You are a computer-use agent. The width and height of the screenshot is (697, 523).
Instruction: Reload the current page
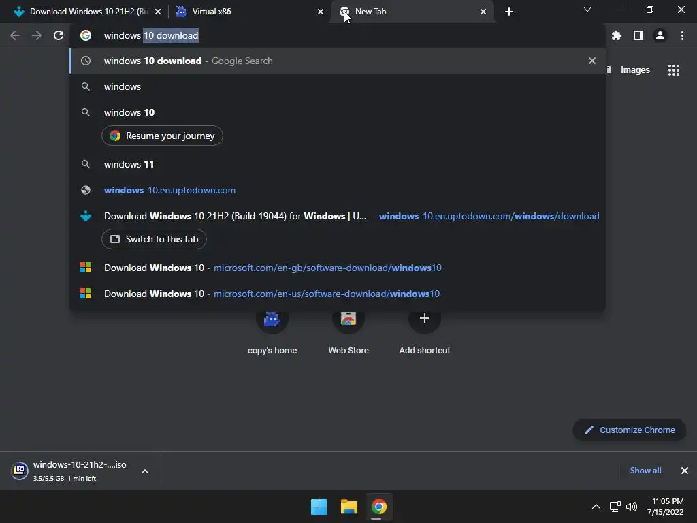point(59,35)
